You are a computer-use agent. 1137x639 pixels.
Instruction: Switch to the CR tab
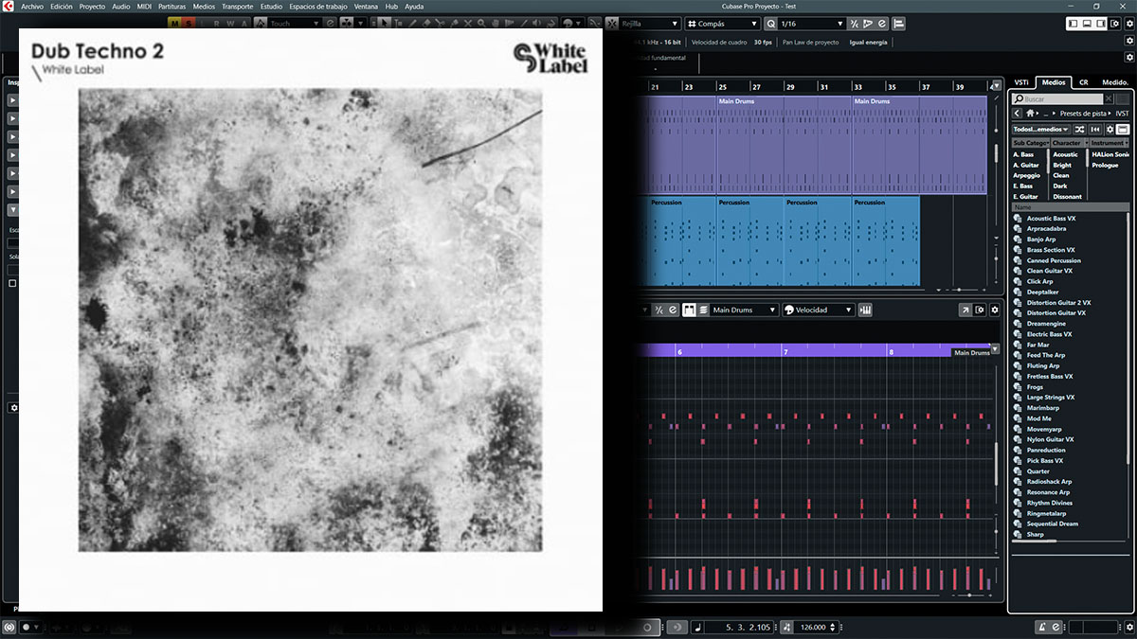point(1083,82)
